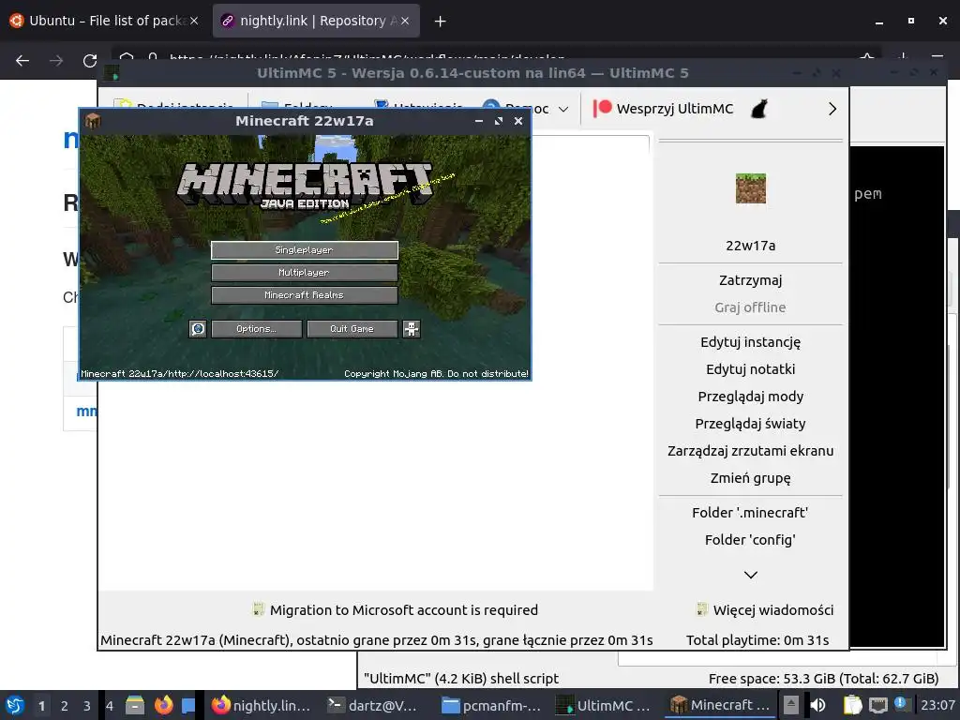The width and height of the screenshot is (960, 720).
Task: Click the Wesprzyj UltimMC Patreon icon
Action: point(602,109)
